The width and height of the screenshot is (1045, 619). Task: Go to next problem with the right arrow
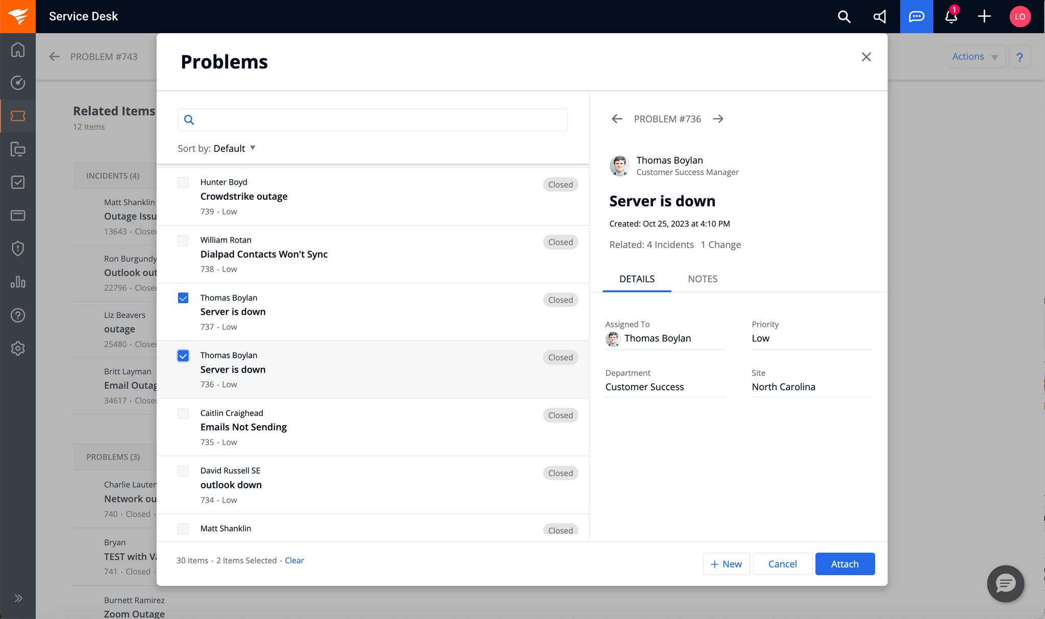coord(718,119)
